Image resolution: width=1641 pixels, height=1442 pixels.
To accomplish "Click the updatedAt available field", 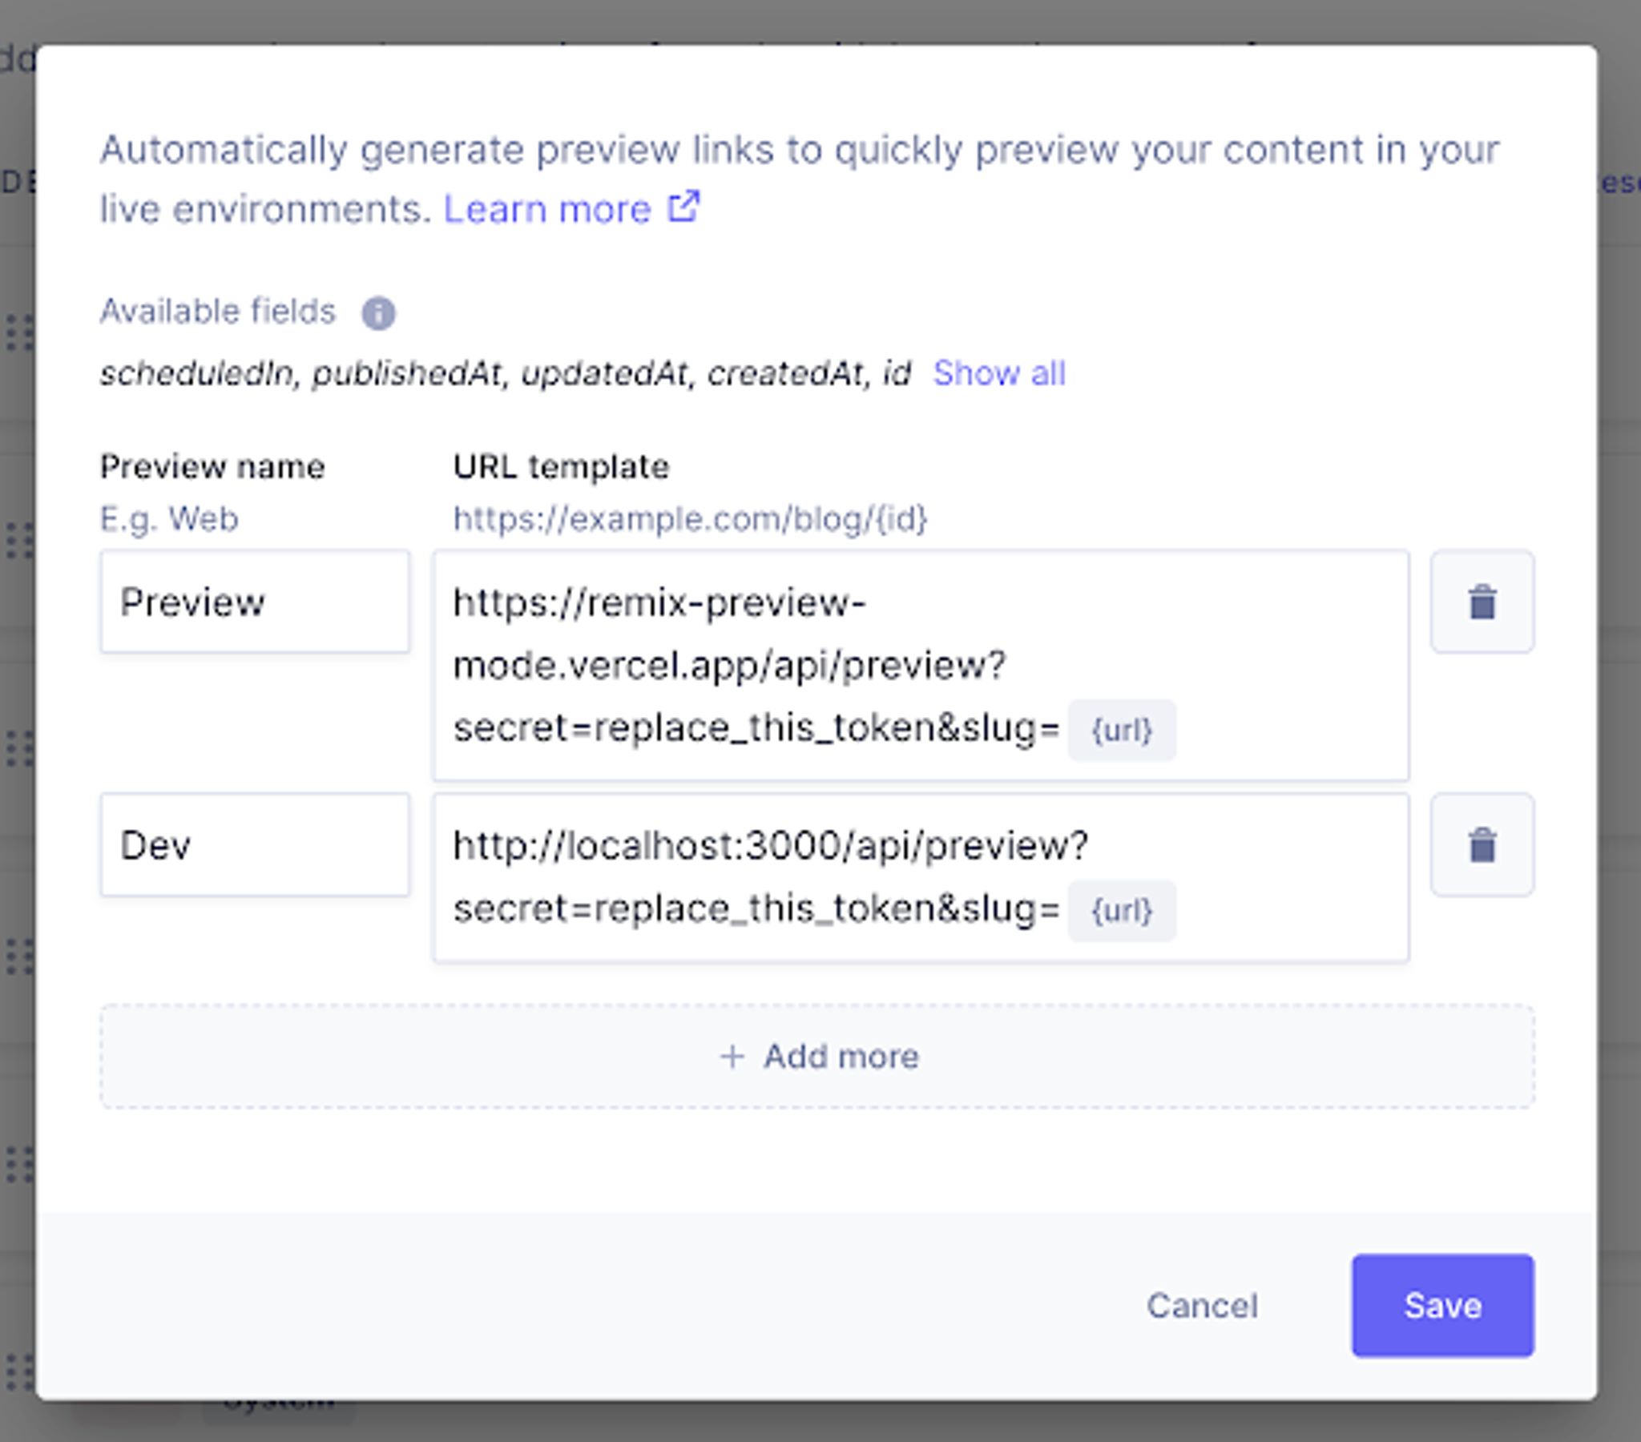I will click(x=605, y=373).
